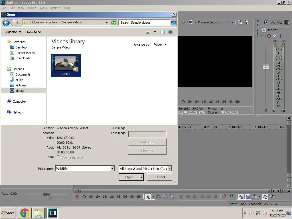
Task: Open the Auto Ripple mode dropdown arrow
Action: pos(259,197)
